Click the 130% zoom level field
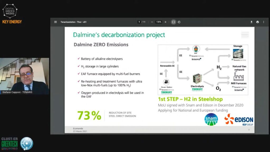The height and width of the screenshot is (152, 270). (x=158, y=22)
